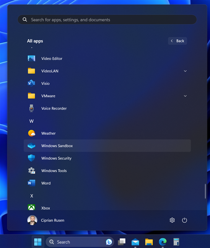
Task: Click the All apps list scrollbar
Action: 205,191
